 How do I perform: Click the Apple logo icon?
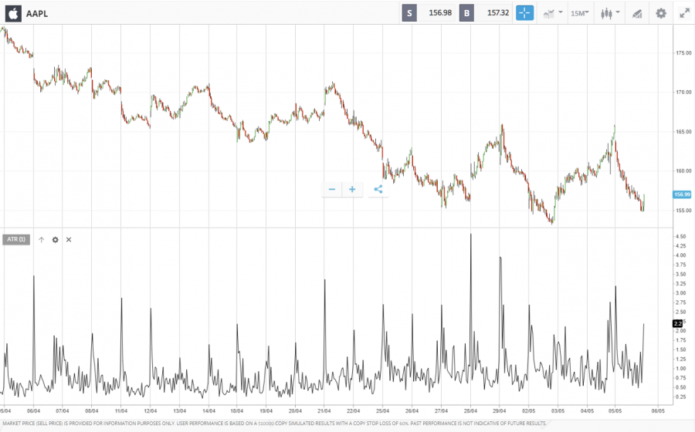pyautogui.click(x=13, y=14)
